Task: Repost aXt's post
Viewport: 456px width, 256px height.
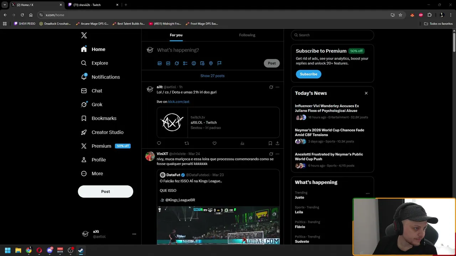Action: pyautogui.click(x=187, y=143)
